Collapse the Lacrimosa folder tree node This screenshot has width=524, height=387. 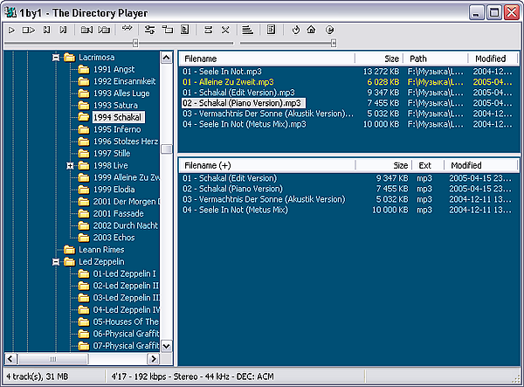56,57
